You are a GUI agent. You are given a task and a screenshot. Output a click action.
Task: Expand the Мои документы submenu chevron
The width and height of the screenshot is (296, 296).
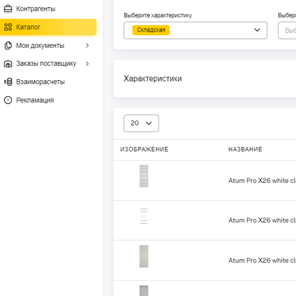(x=87, y=45)
